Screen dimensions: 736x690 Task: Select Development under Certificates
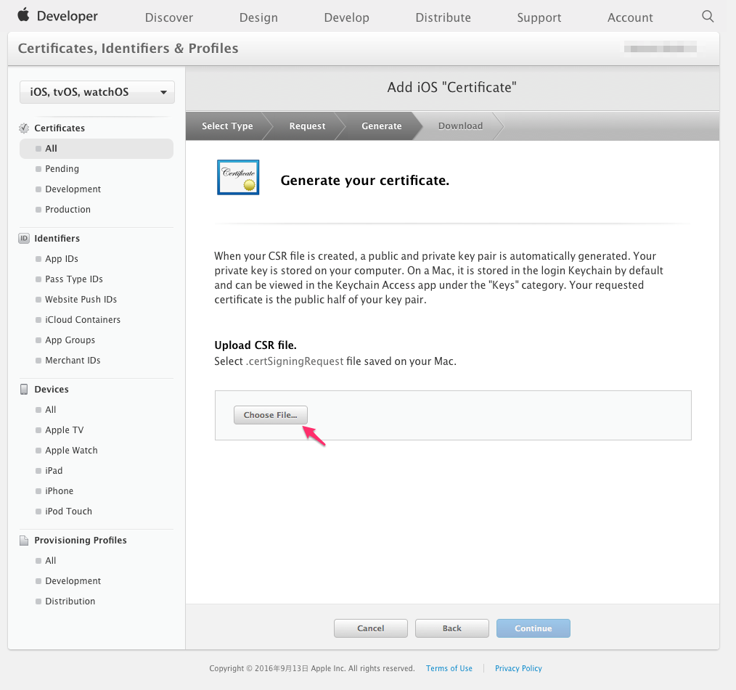point(73,189)
